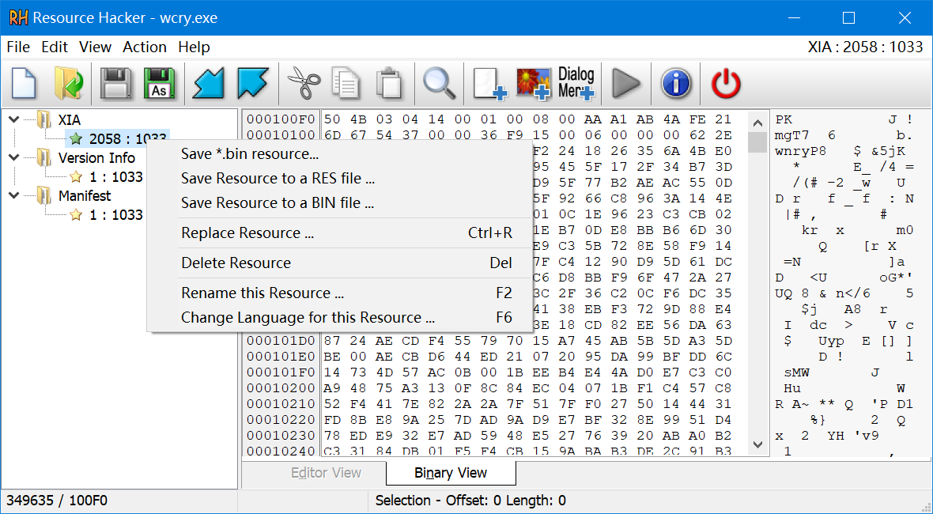Image resolution: width=933 pixels, height=514 pixels.
Task: Collapse the XIA tree folder
Action: point(13,119)
